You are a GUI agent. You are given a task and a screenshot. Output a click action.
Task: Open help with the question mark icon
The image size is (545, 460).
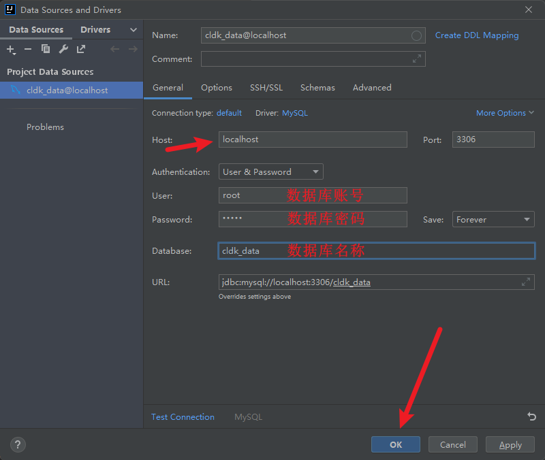17,444
